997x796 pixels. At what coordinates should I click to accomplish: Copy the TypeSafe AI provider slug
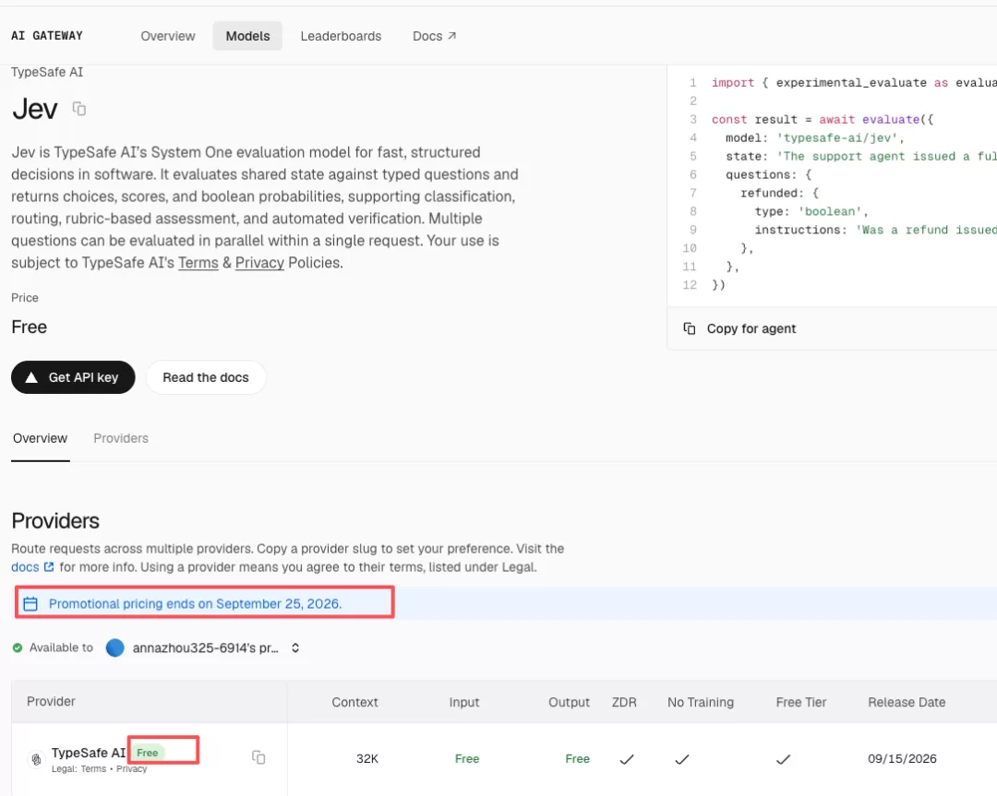(258, 757)
